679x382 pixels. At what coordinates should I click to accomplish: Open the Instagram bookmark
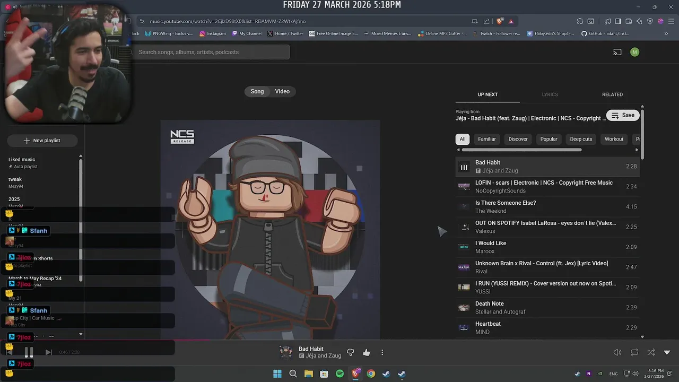pos(213,33)
